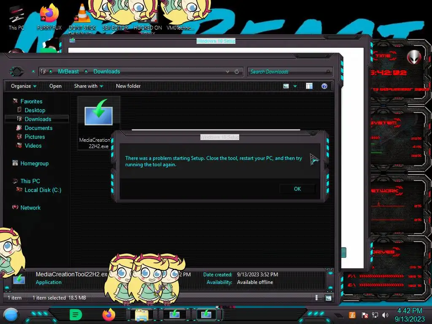432x324 pixels.
Task: Open Pictures in the navigation pane
Action: (35, 137)
